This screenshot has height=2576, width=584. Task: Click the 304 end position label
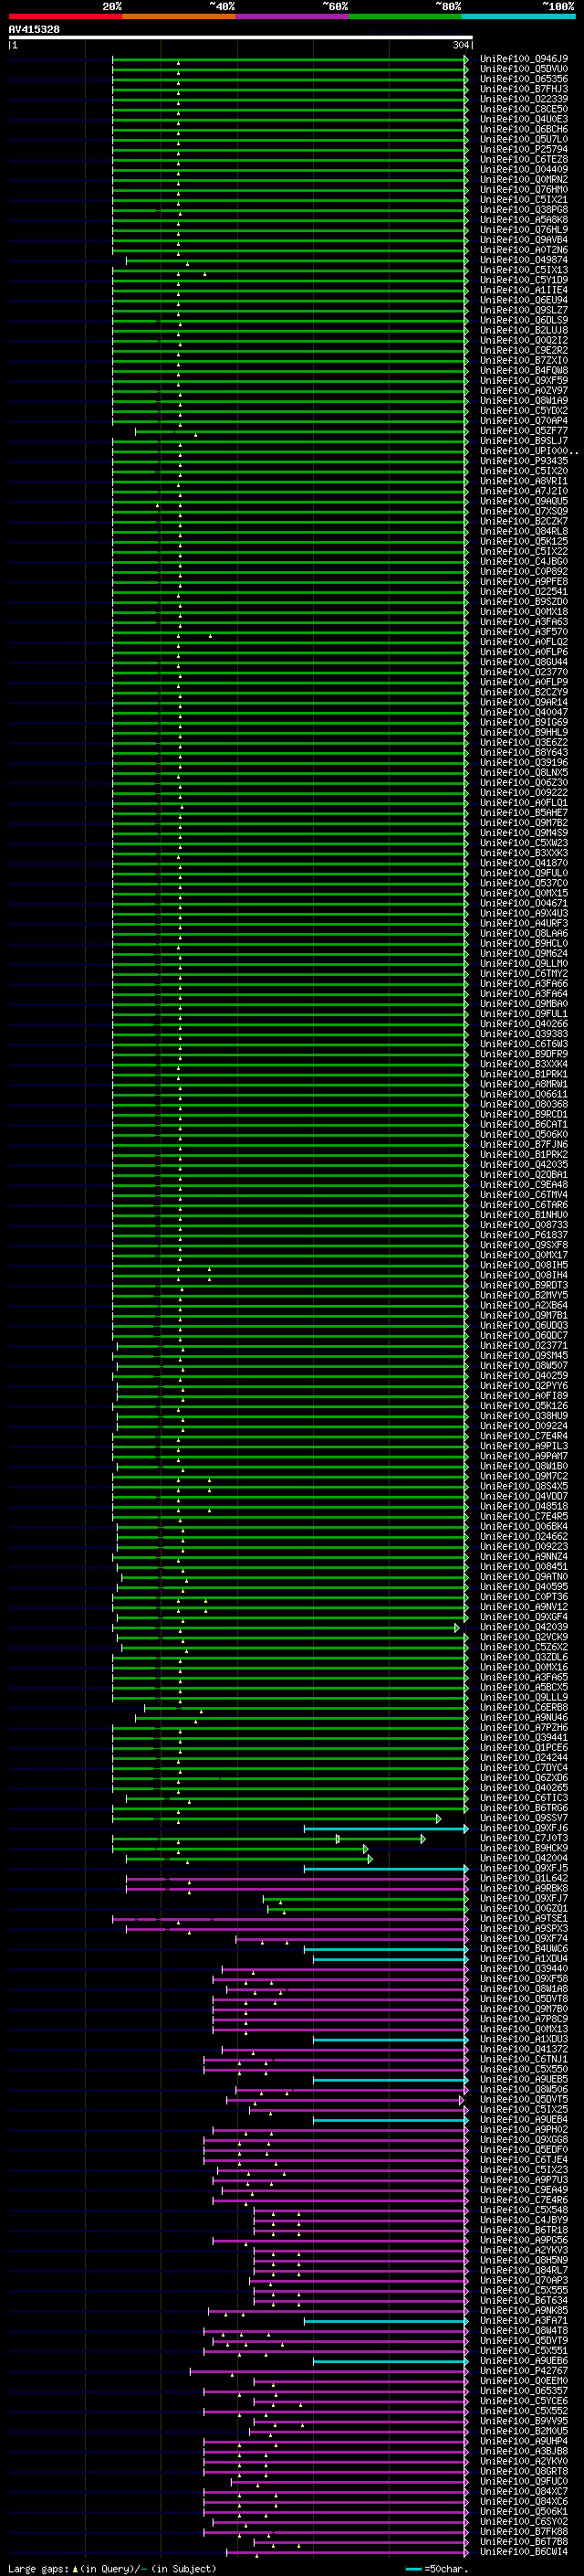click(x=460, y=45)
